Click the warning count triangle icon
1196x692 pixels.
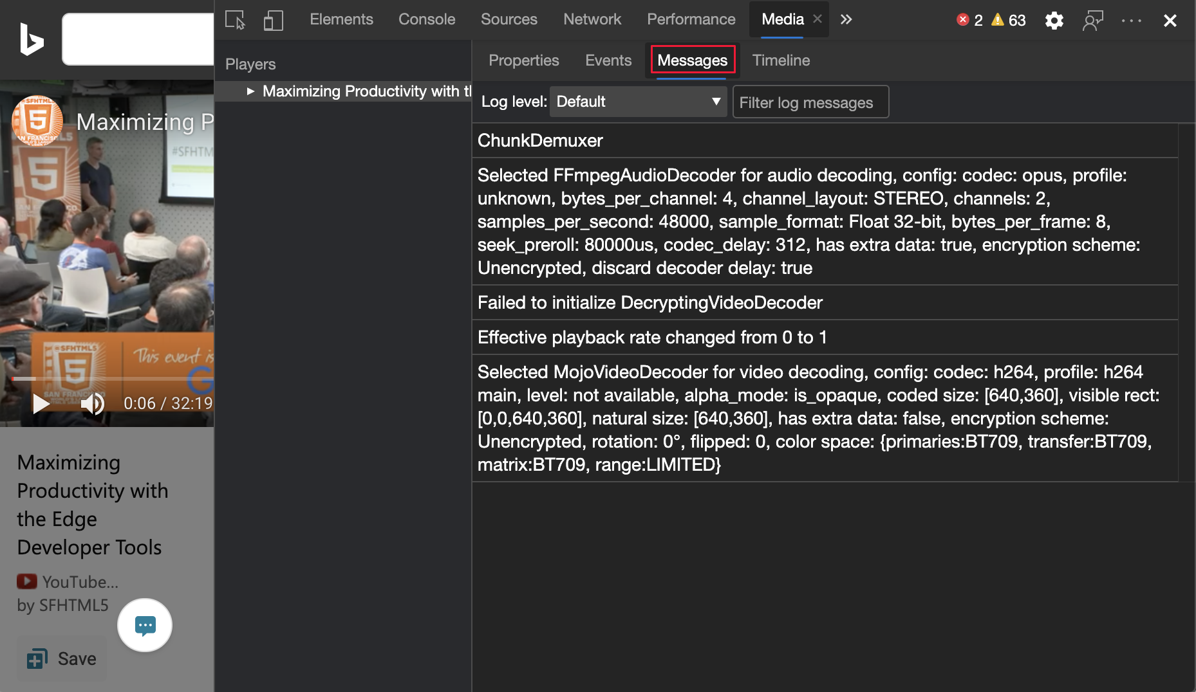(998, 20)
